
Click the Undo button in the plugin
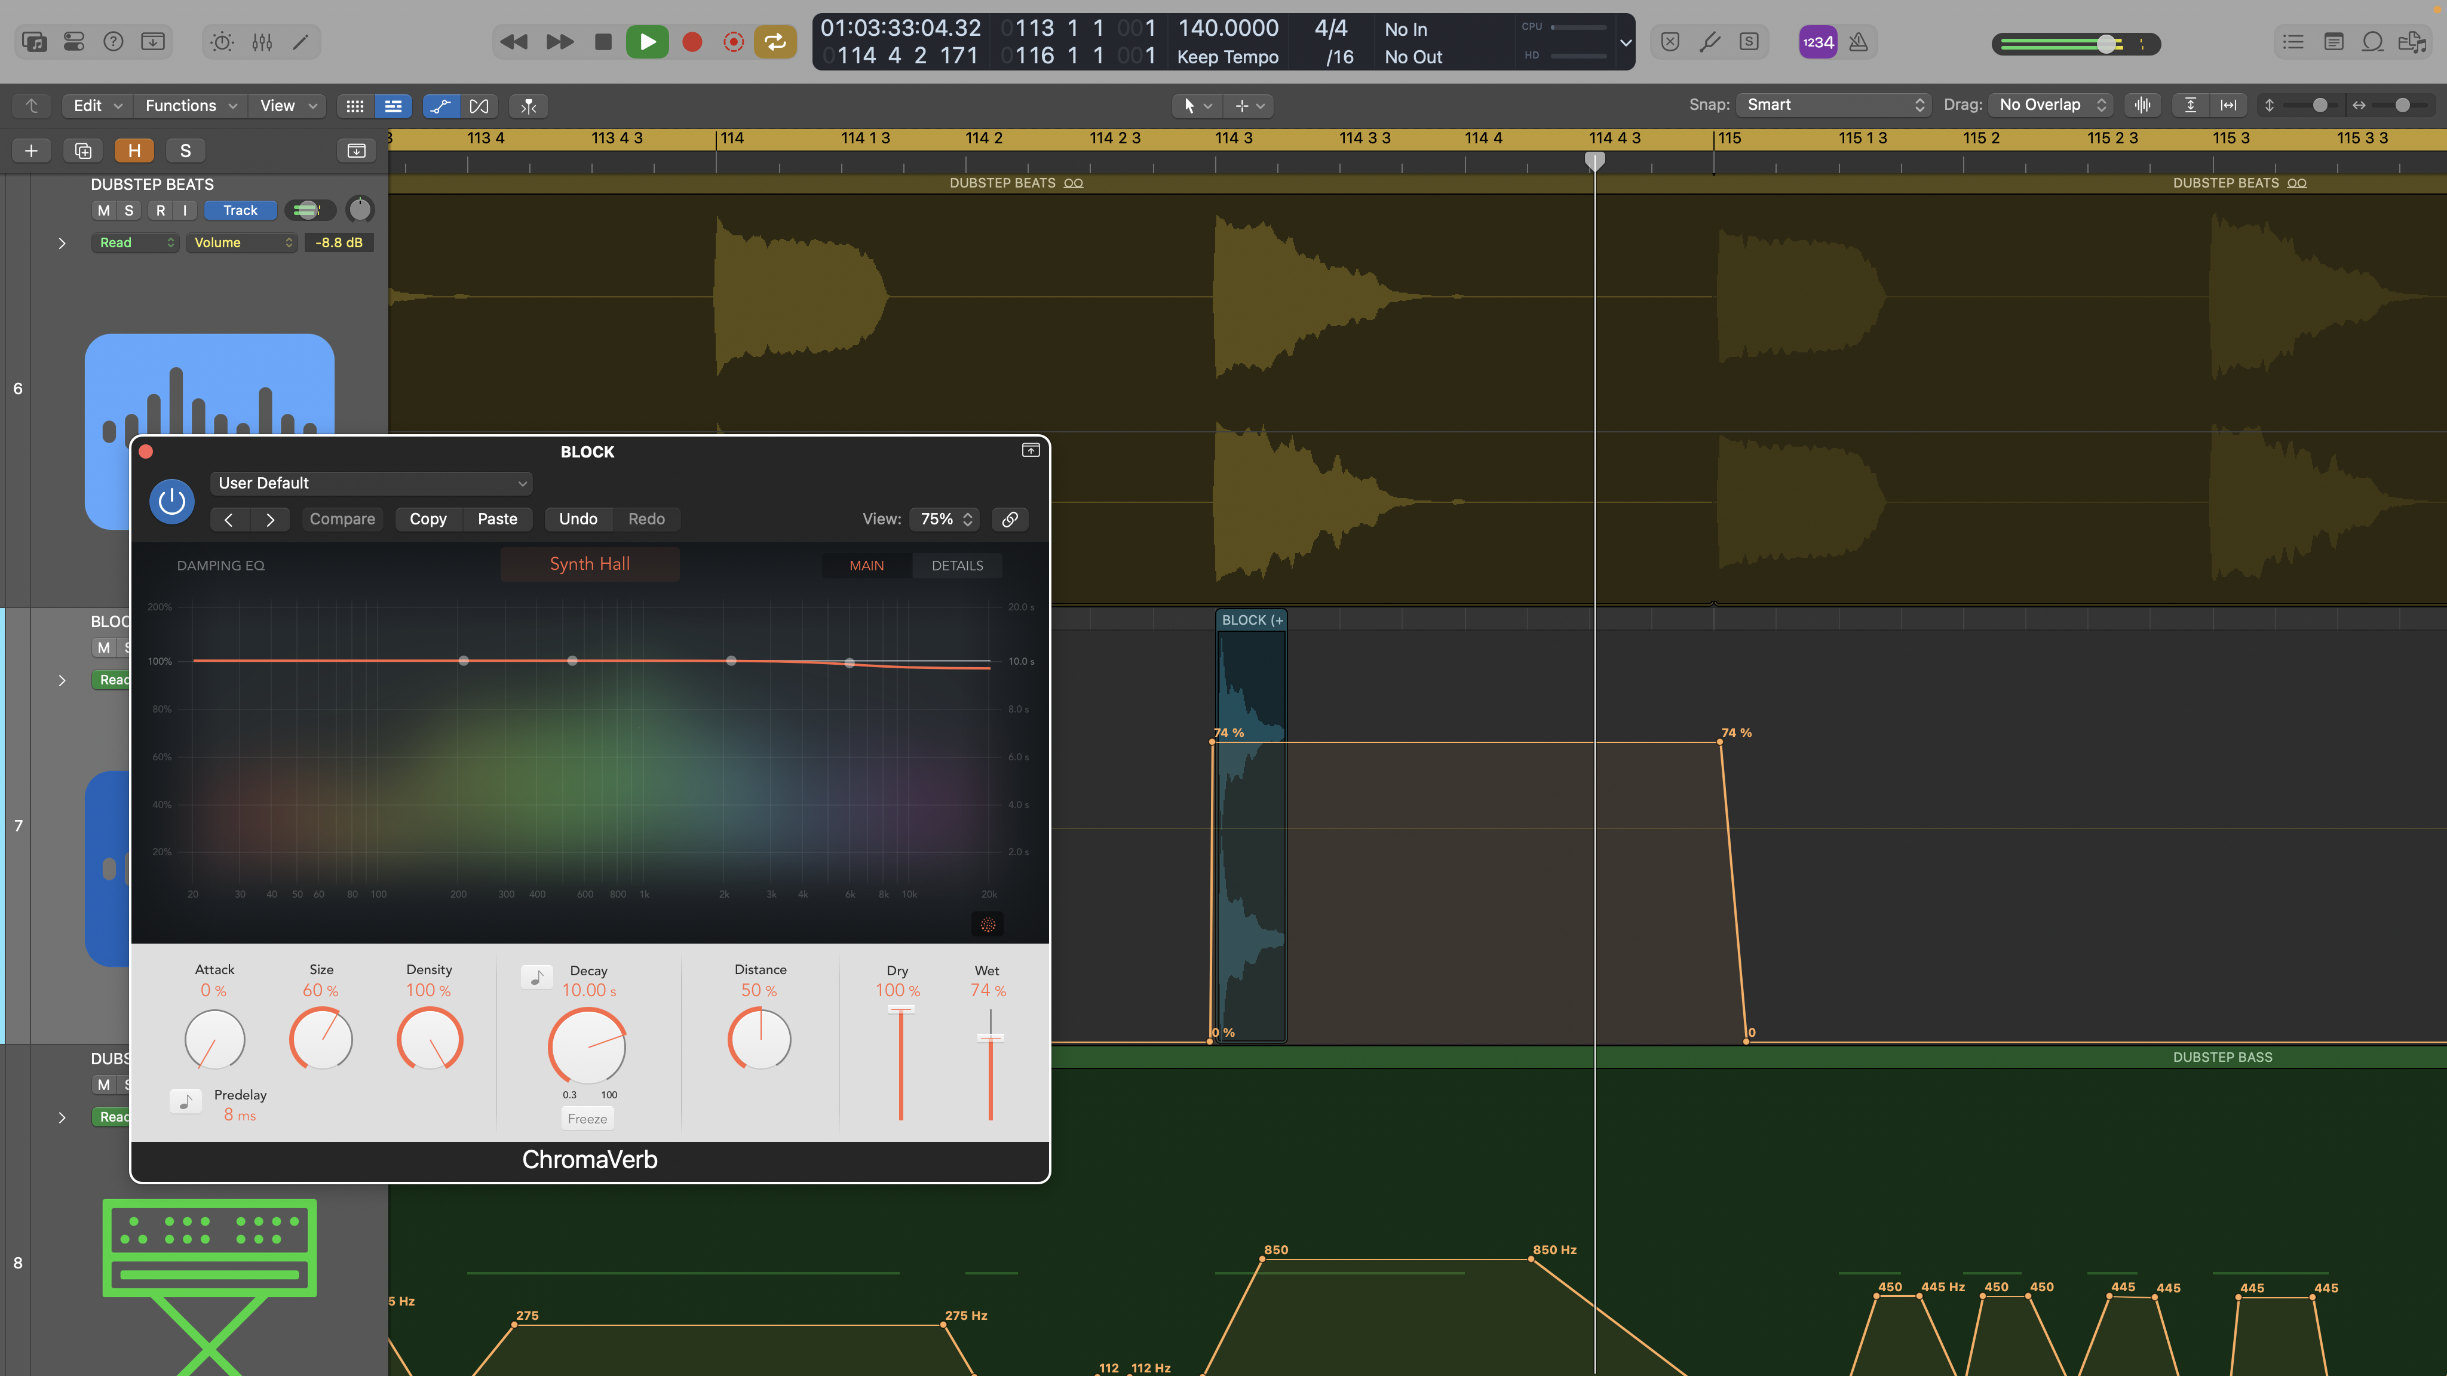pyautogui.click(x=578, y=518)
